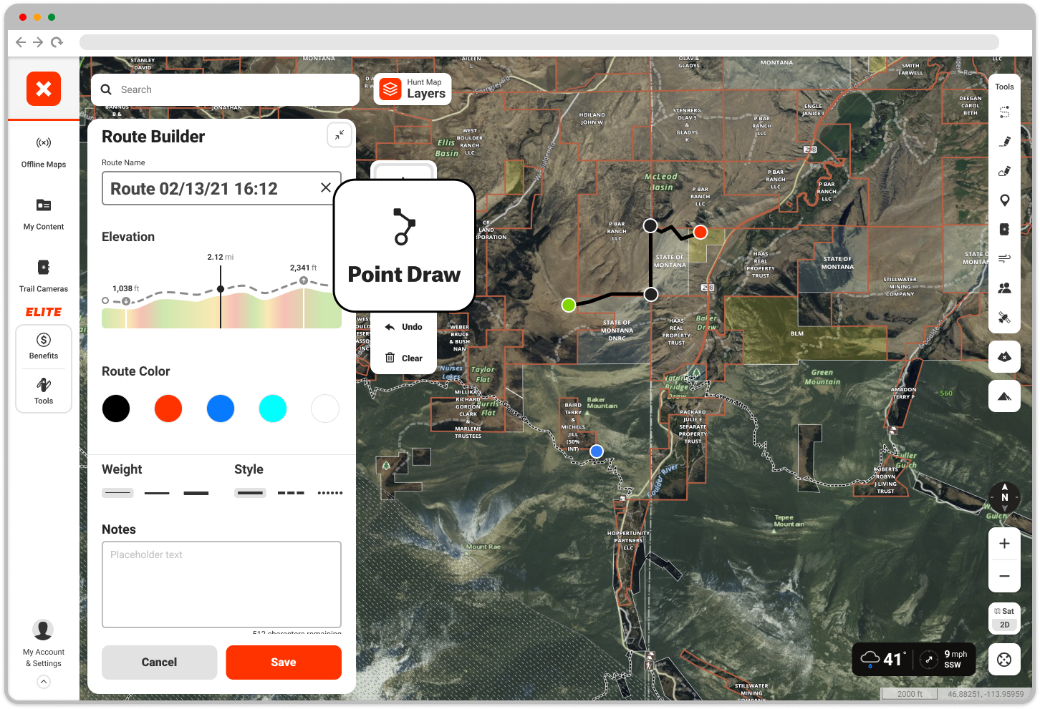Click the Notes text area
This screenshot has width=1040, height=709.
221,585
